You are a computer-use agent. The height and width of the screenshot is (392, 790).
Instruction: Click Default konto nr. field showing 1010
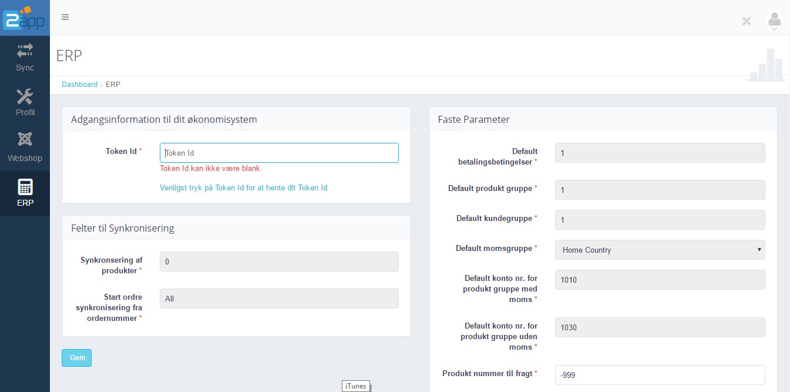point(660,280)
